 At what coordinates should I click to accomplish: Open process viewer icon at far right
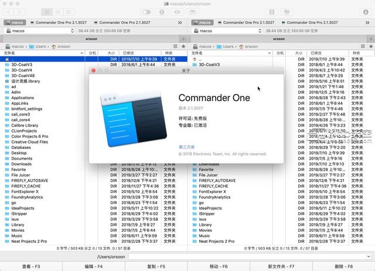[x=366, y=12]
